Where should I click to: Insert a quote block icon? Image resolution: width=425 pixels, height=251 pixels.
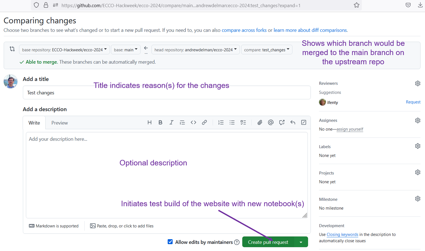click(x=182, y=122)
